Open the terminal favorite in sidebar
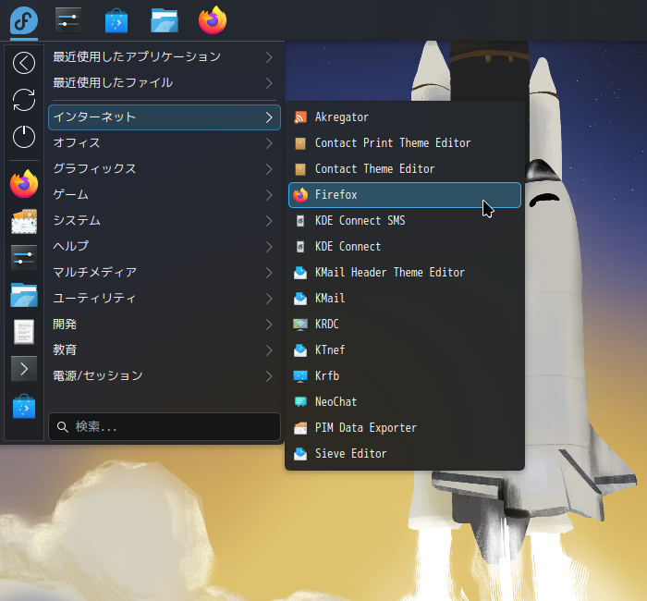The width and height of the screenshot is (647, 601). coord(24,369)
